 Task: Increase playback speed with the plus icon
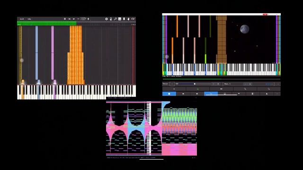pyautogui.click(x=89, y=19)
